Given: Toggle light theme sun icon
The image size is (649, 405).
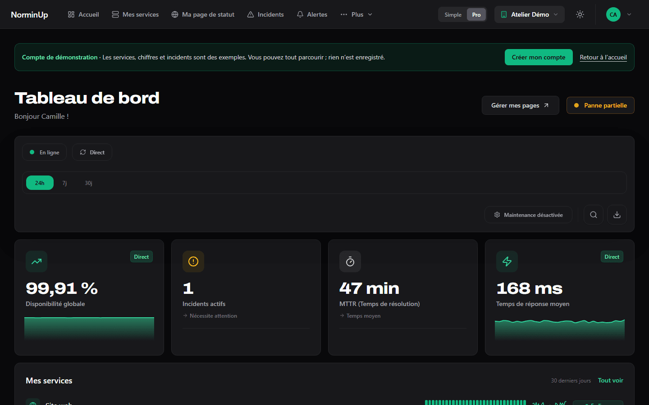Looking at the screenshot, I should point(580,14).
